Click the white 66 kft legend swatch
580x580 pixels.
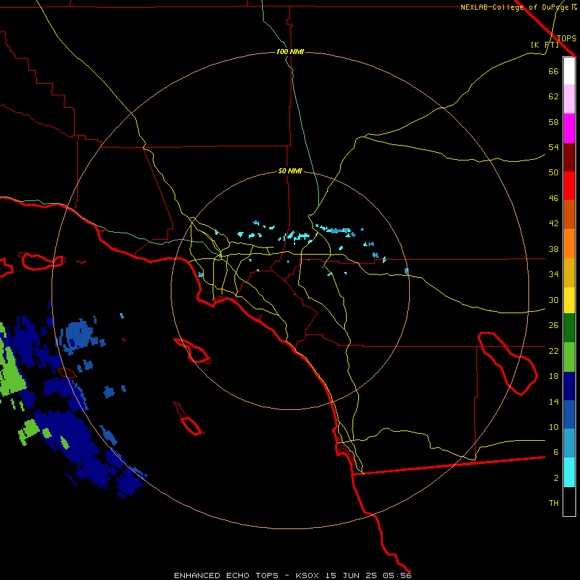(x=569, y=71)
